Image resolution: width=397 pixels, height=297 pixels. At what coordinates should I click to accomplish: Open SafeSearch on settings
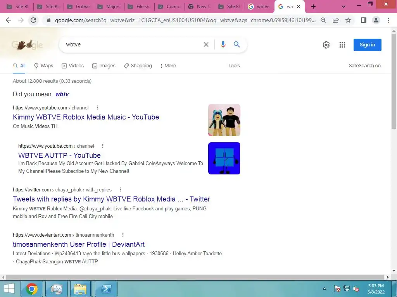click(x=364, y=66)
